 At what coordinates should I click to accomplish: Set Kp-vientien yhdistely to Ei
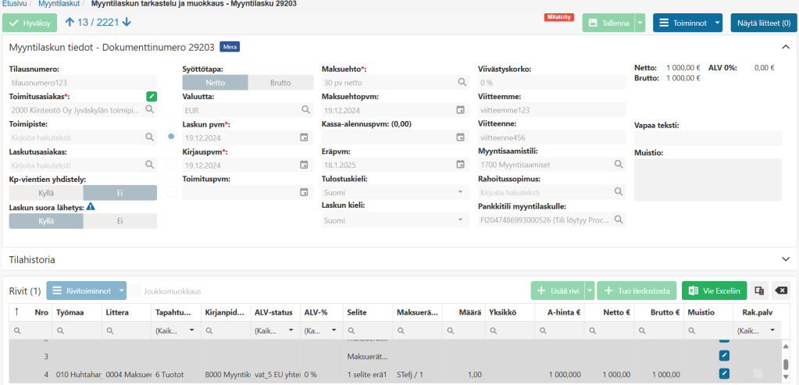tap(120, 193)
